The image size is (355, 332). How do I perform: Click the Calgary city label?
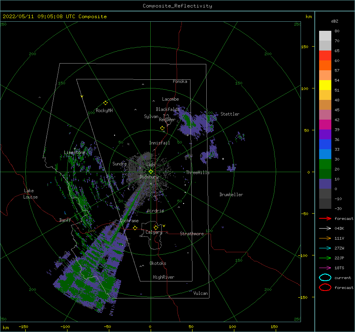(154, 232)
